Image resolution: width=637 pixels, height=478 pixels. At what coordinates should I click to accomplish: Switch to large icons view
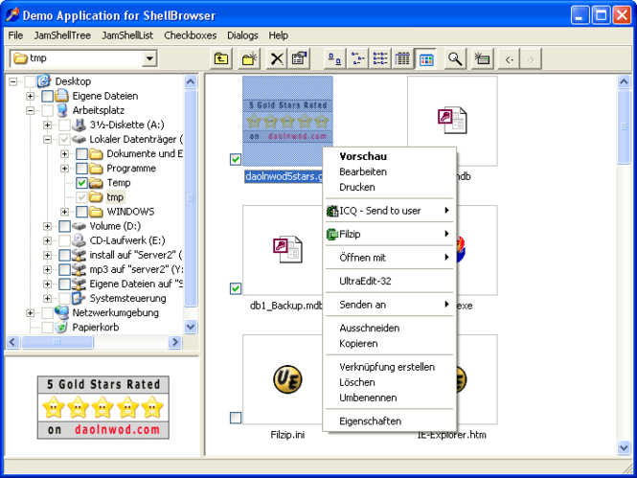[x=334, y=59]
